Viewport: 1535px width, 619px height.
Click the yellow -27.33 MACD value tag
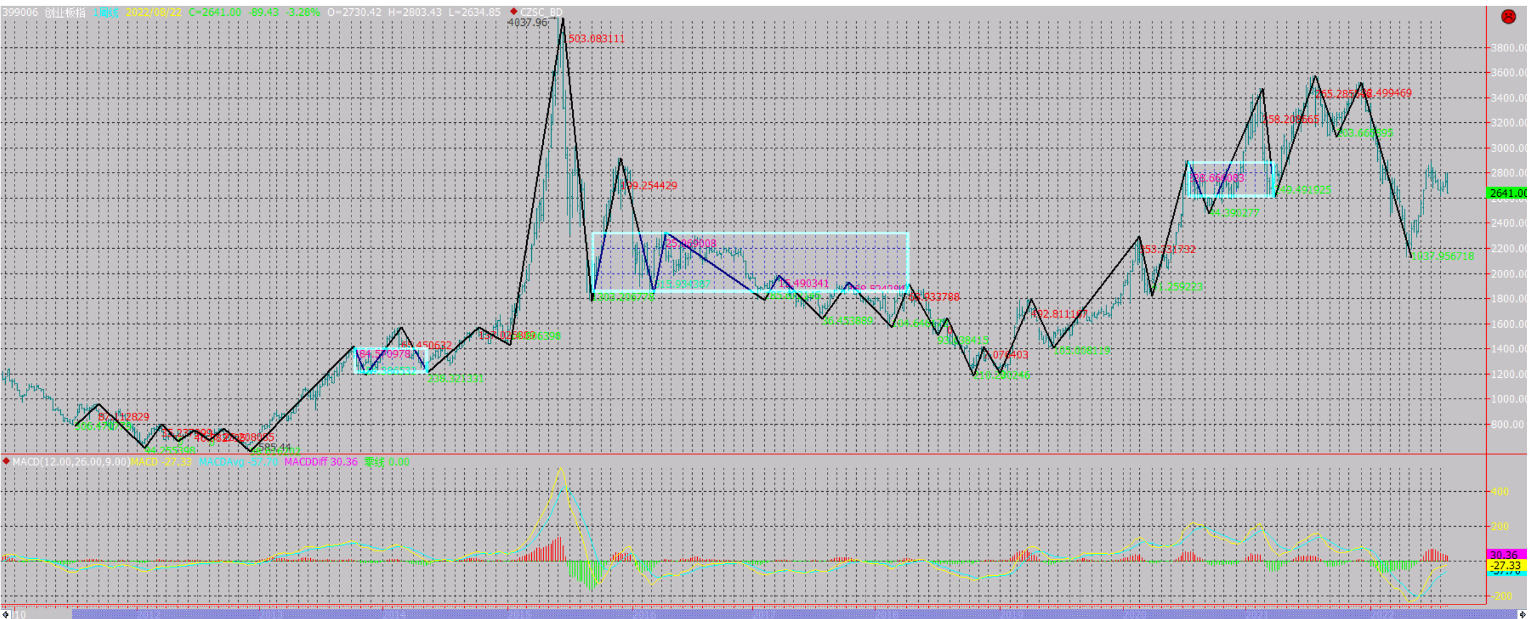(x=1505, y=565)
